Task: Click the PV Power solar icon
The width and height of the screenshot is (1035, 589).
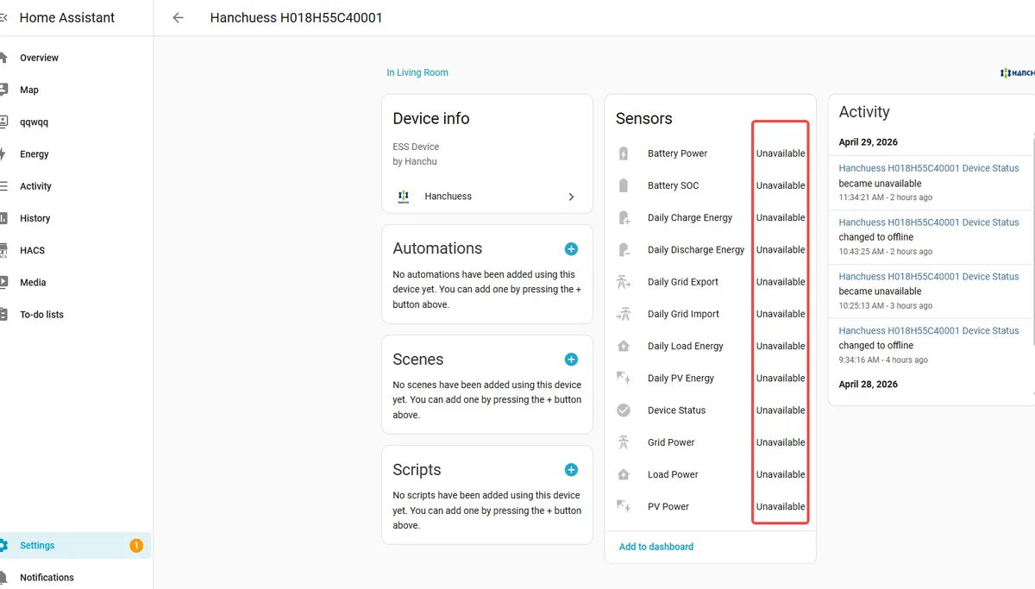Action: (x=624, y=507)
